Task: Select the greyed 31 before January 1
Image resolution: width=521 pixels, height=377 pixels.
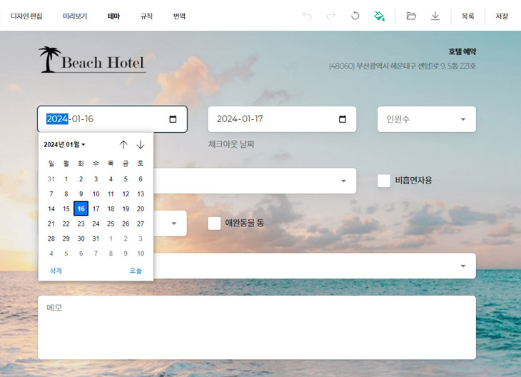Action: [51, 179]
